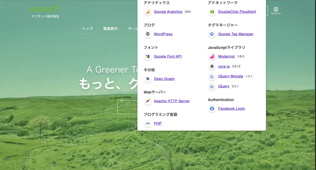Open the Modernizr link
The width and height of the screenshot is (316, 170).
pos(227,57)
